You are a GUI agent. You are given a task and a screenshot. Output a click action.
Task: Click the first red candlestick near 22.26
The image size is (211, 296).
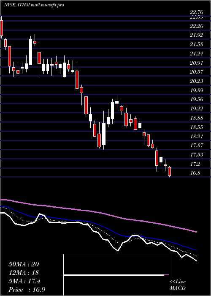point(2,28)
